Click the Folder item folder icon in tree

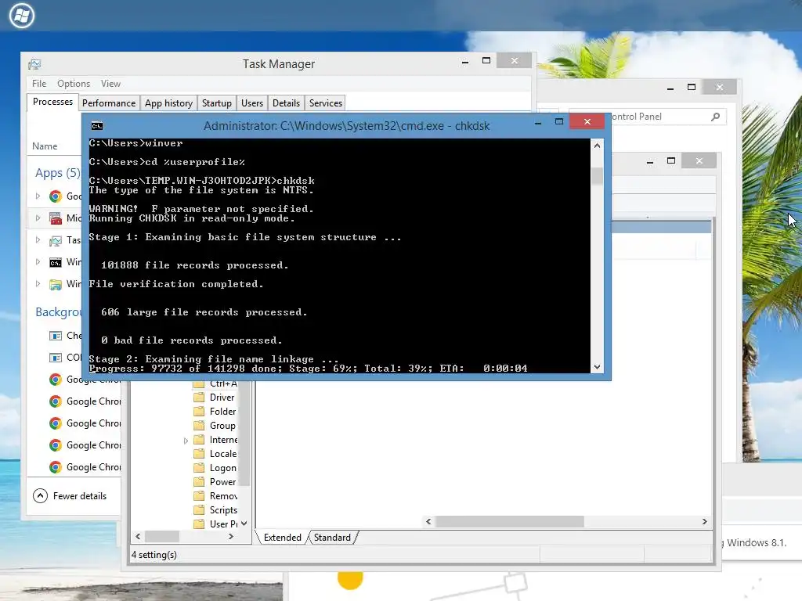click(200, 412)
